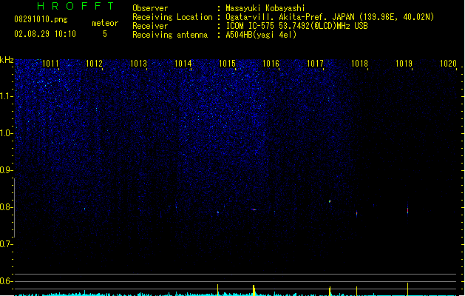Click the A504HB(yagi 4el) antenna text
The width and height of the screenshot is (465, 296).
[x=261, y=35]
